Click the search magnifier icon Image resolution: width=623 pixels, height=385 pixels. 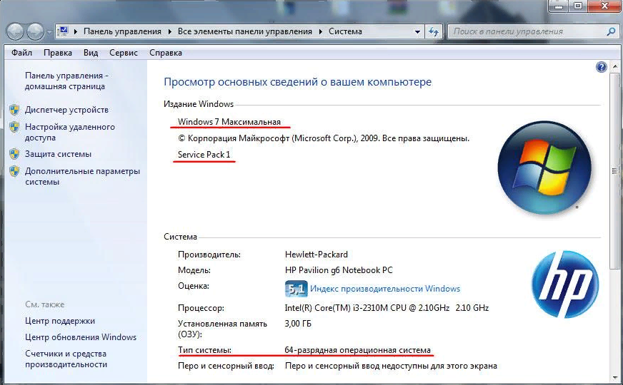point(611,32)
